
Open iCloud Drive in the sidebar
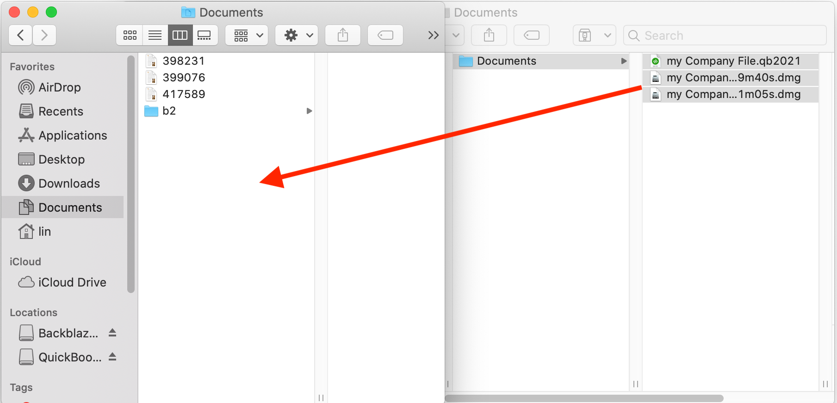coord(62,282)
